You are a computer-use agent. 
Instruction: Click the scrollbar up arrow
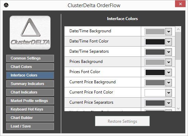point(178,29)
